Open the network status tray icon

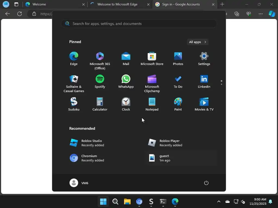click(236, 201)
